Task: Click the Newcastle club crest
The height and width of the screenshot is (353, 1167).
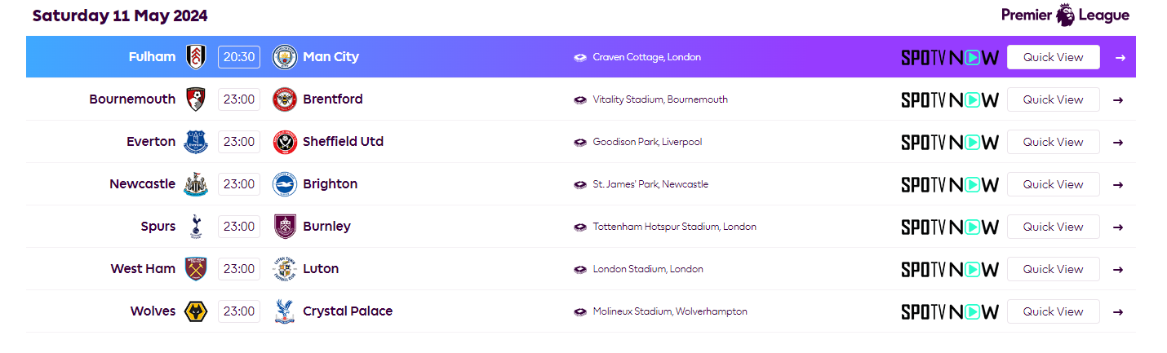Action: pyautogui.click(x=196, y=184)
